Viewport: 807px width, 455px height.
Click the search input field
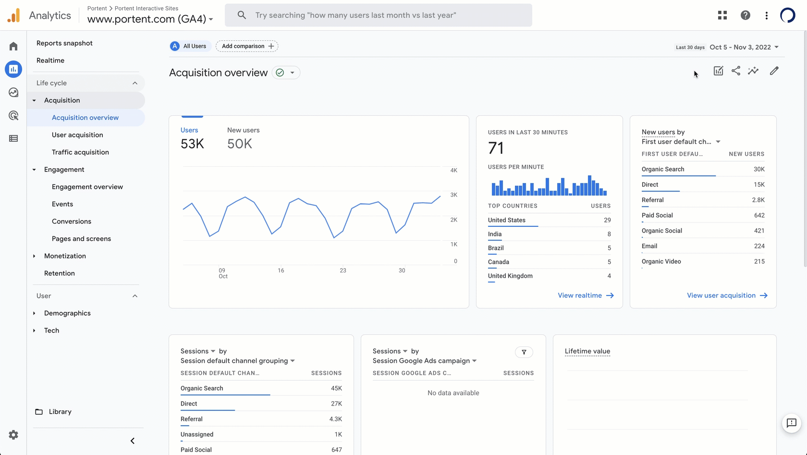coord(379,15)
